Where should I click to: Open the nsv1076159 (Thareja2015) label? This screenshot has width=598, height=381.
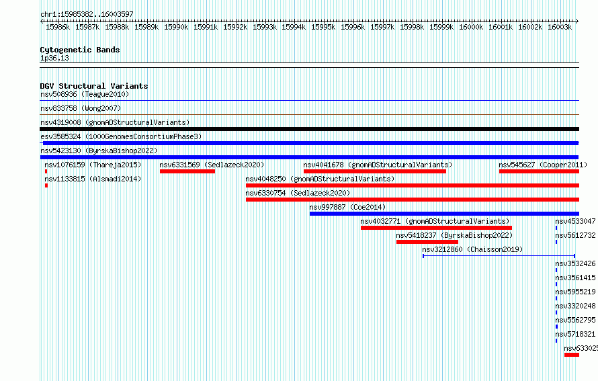tap(93, 165)
